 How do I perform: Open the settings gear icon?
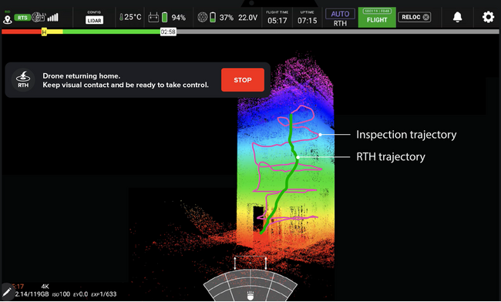tap(488, 17)
